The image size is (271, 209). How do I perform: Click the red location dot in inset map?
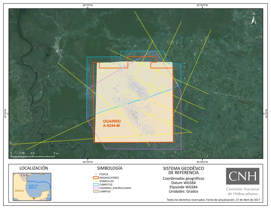[x=34, y=198]
